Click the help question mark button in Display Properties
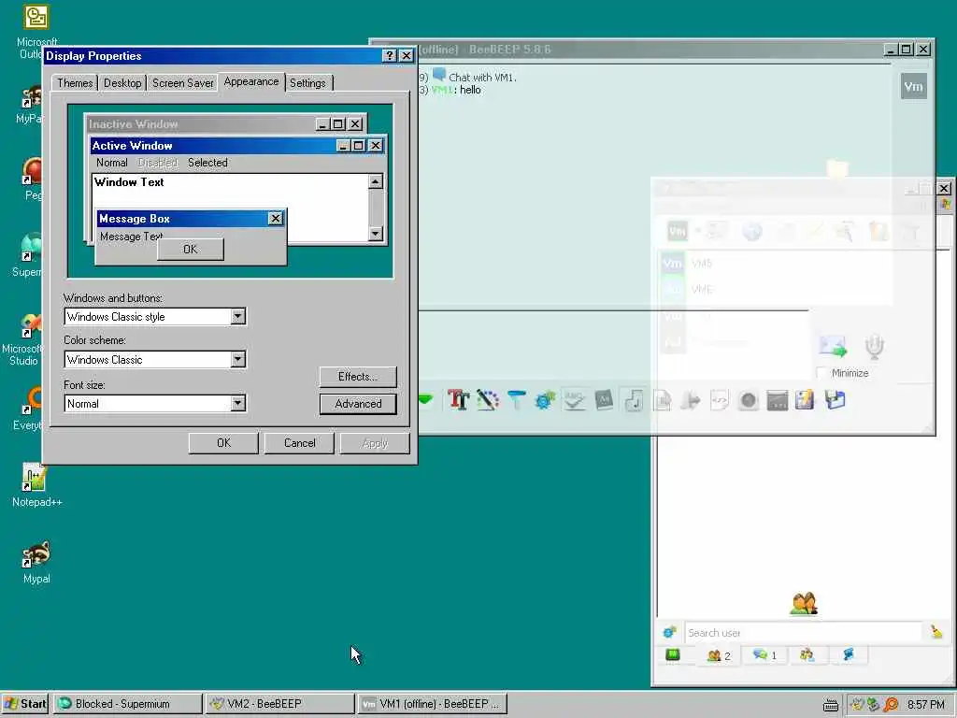The width and height of the screenshot is (957, 718). pos(390,55)
